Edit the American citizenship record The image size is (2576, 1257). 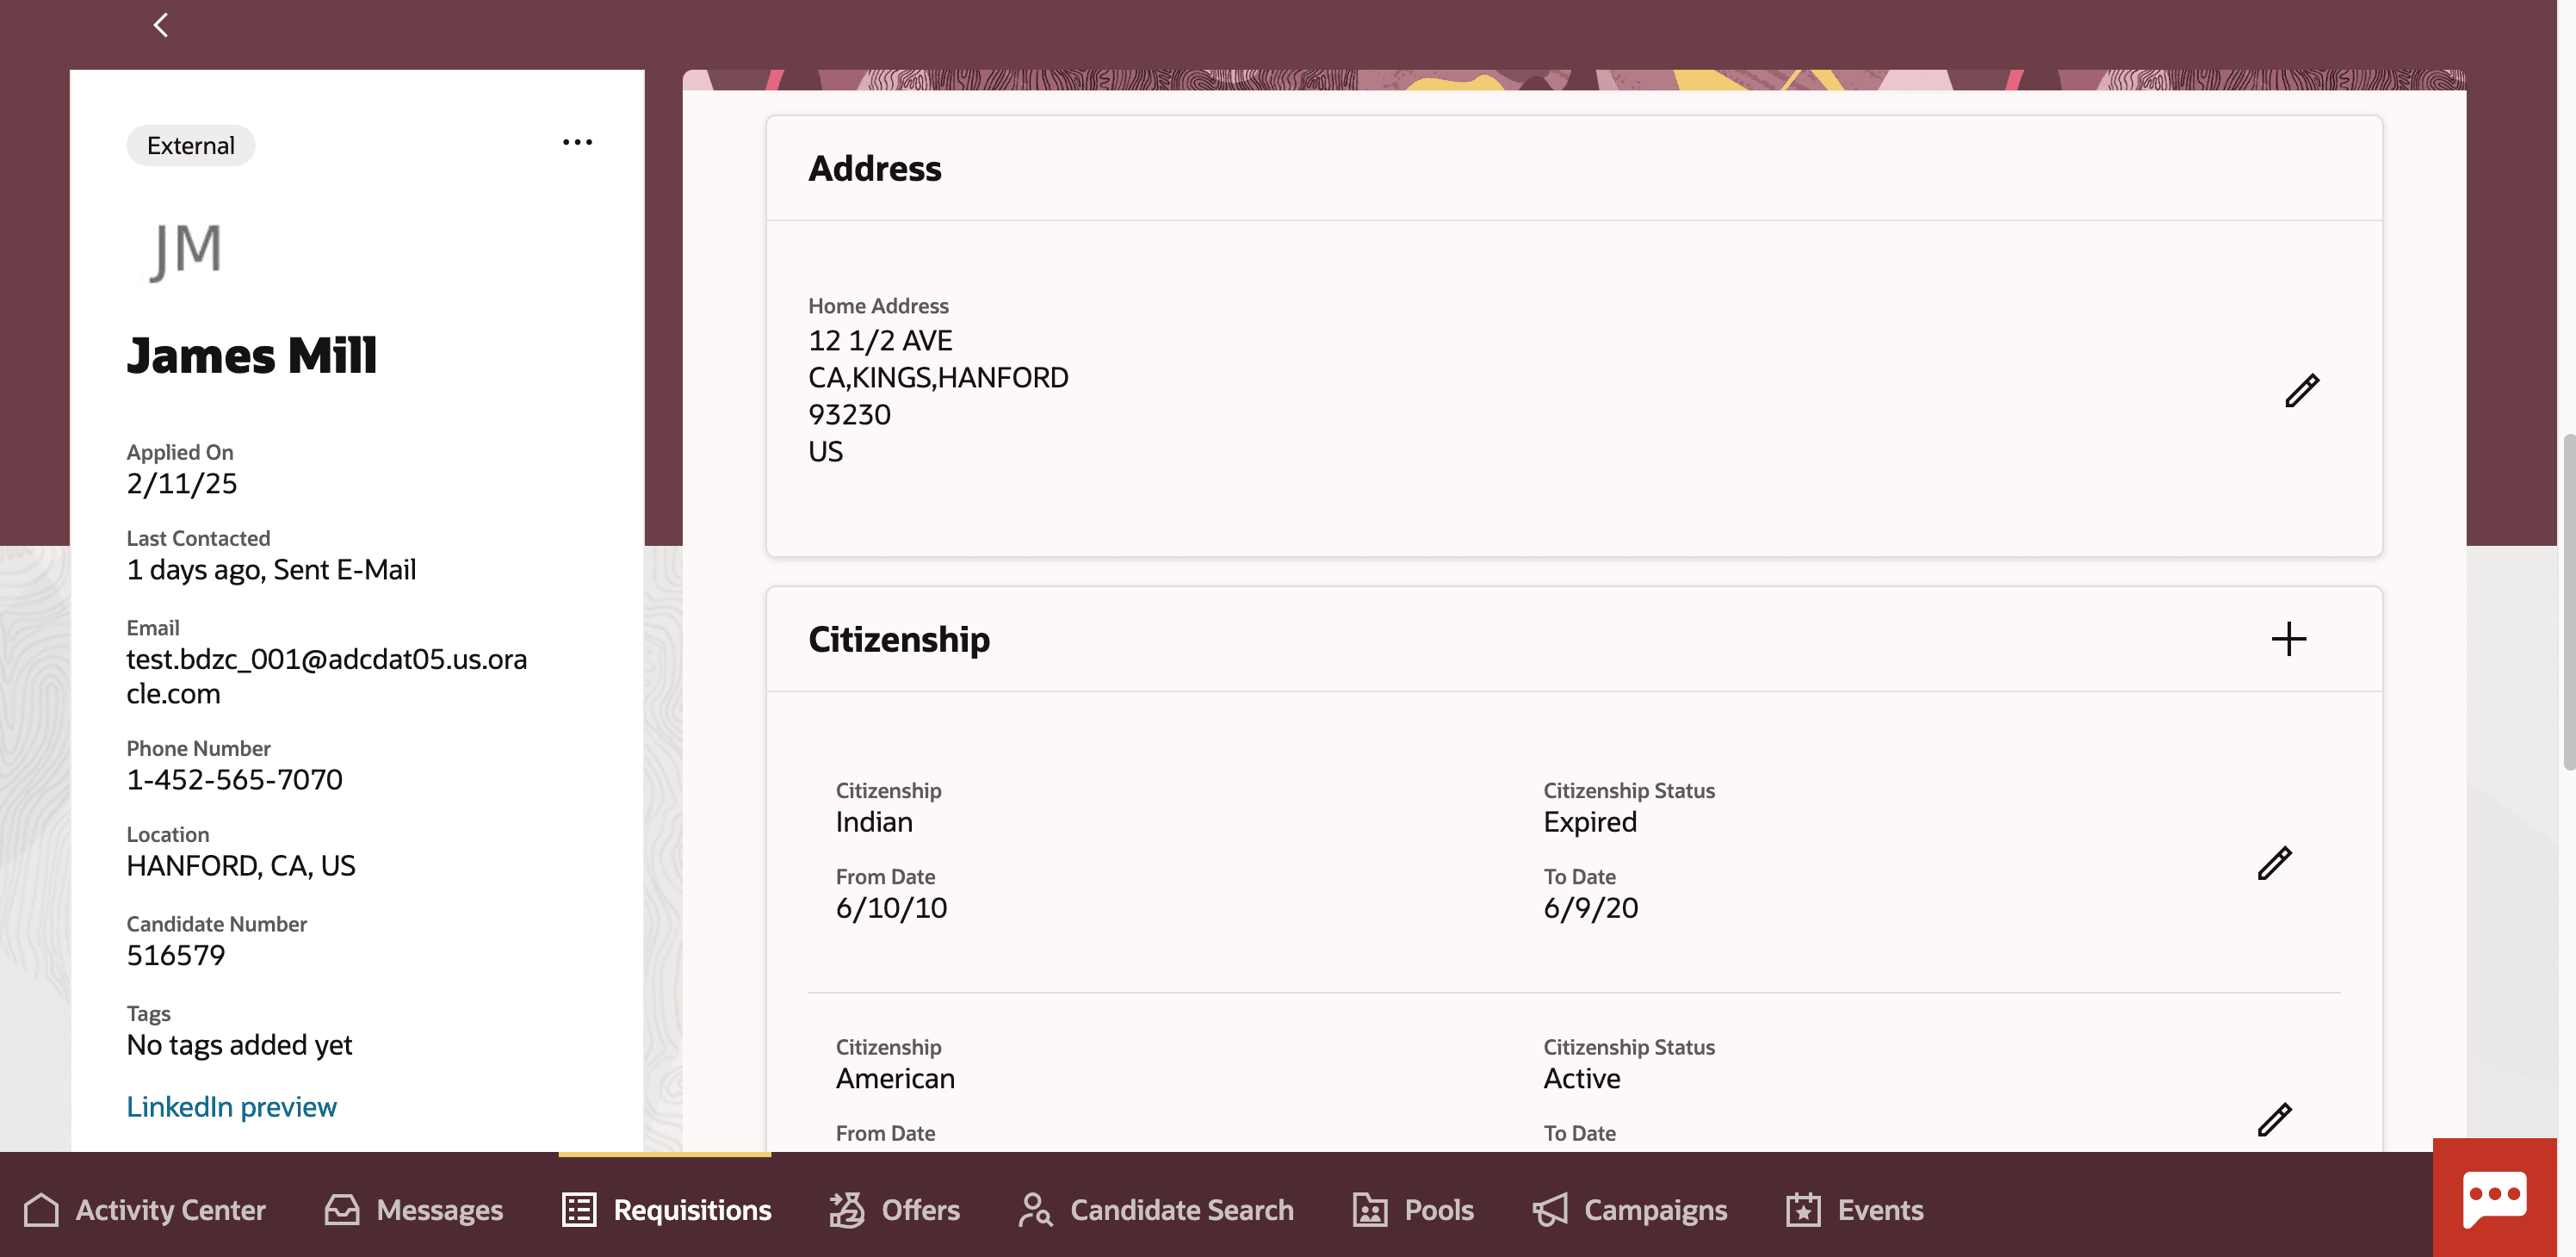click(x=2274, y=1119)
